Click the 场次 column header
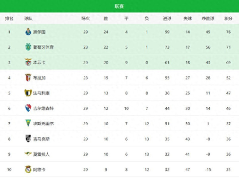The image size is (239, 179). 86,19
